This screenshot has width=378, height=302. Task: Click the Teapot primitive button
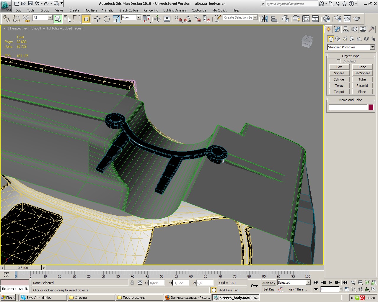point(339,92)
